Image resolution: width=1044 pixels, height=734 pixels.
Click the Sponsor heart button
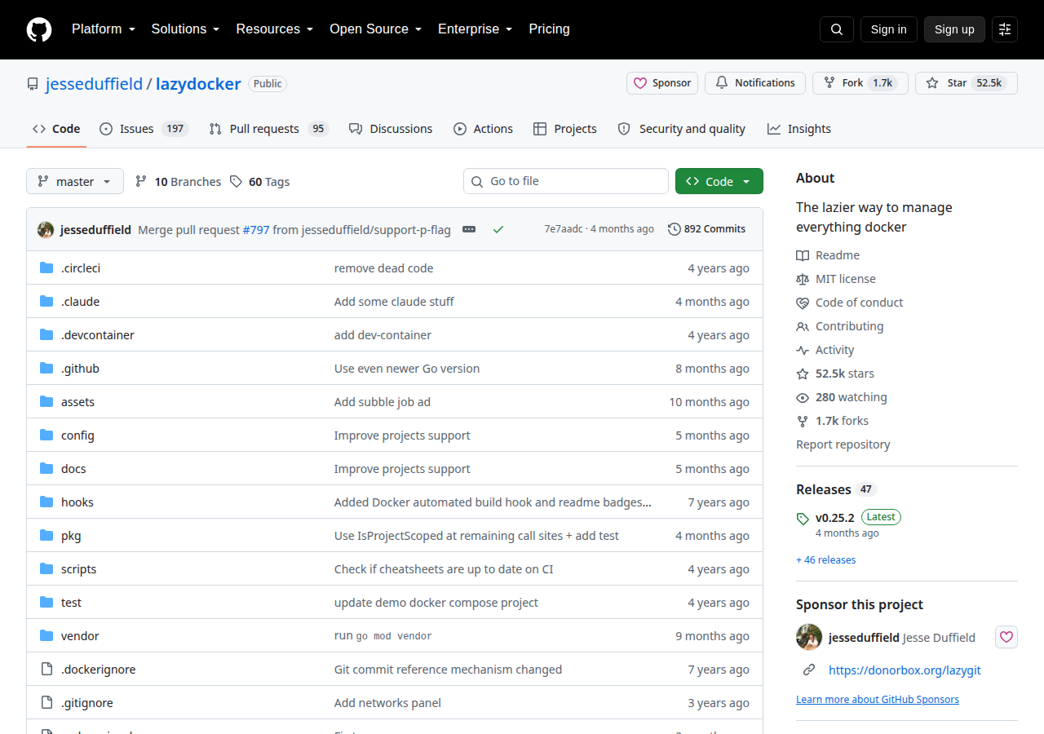(662, 83)
